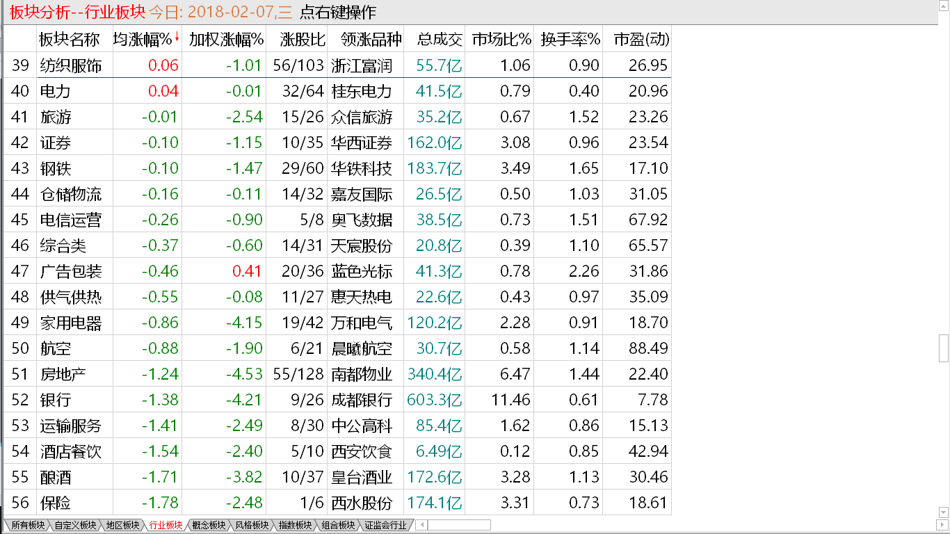Sort by the 换手率% column header
The image size is (950, 534).
coord(570,40)
